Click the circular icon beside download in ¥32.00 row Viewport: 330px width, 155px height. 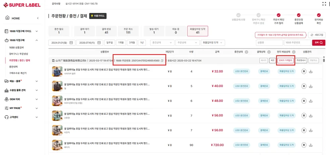[x=304, y=71]
